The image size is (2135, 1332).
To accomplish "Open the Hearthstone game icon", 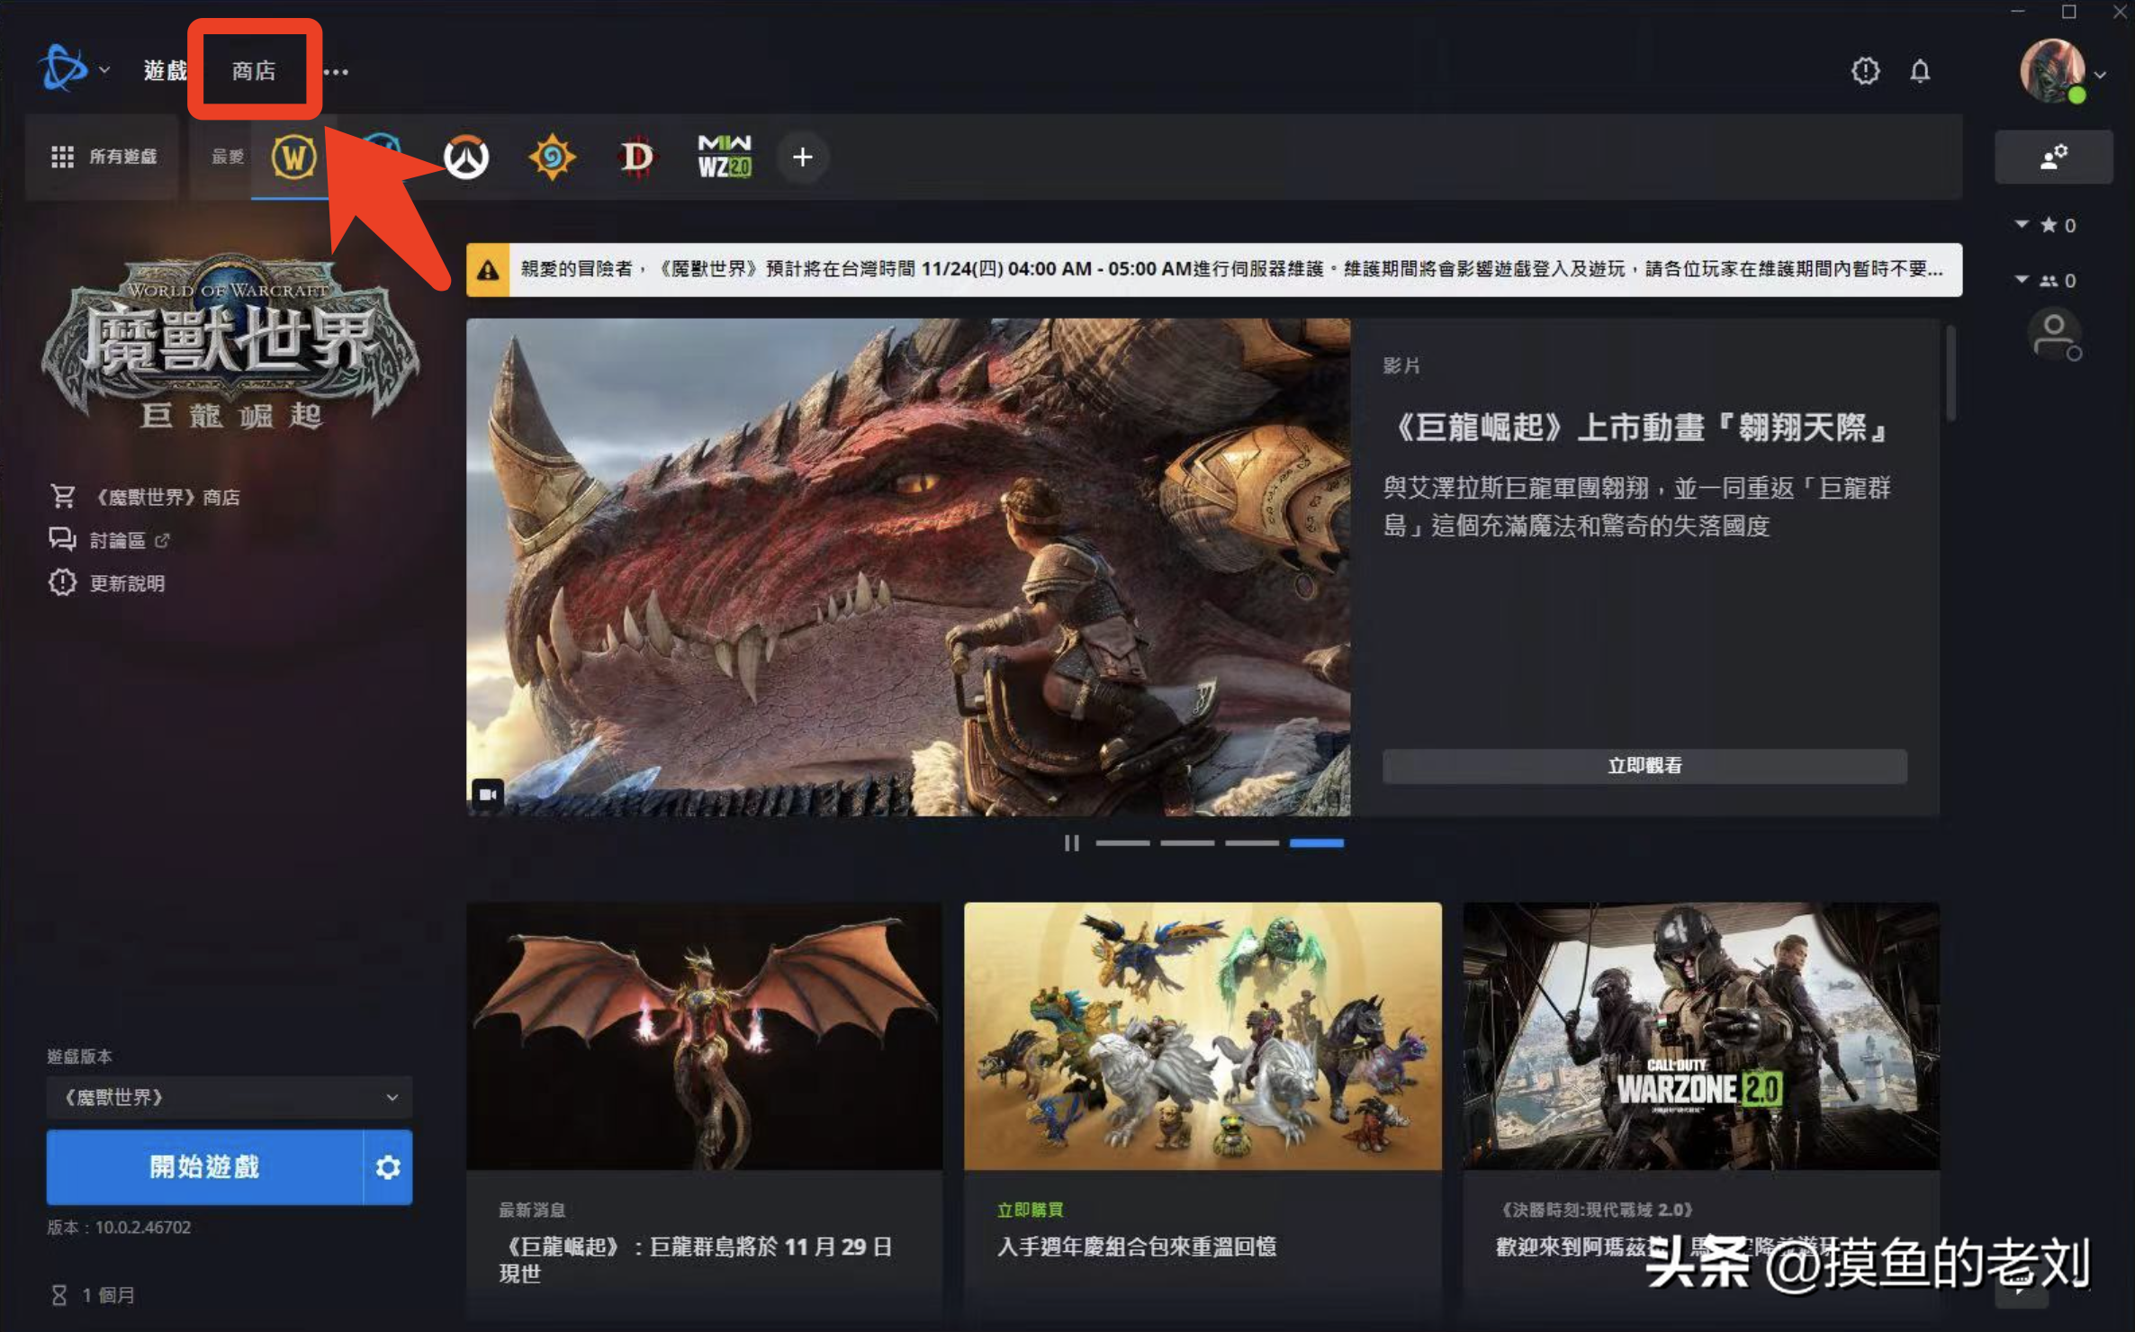I will click(x=552, y=157).
